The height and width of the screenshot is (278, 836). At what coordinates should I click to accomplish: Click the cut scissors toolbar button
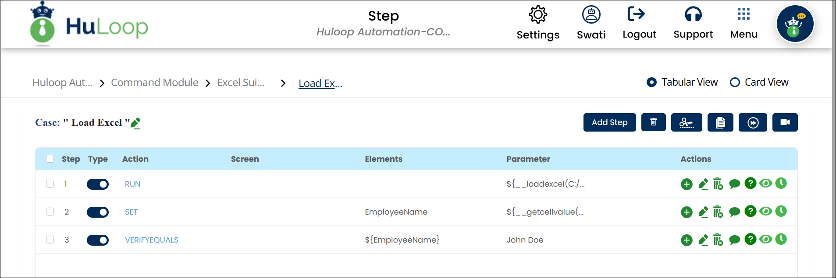pos(686,122)
